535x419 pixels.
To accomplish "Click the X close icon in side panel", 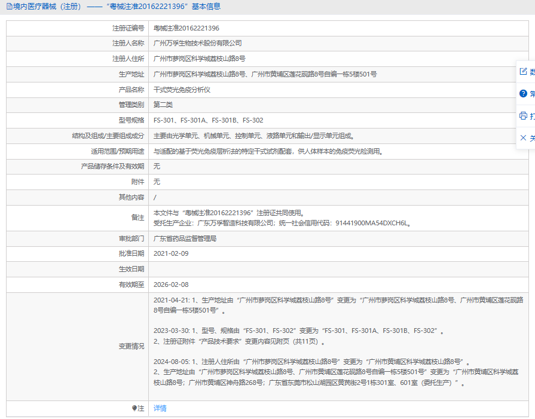I will coord(523,138).
